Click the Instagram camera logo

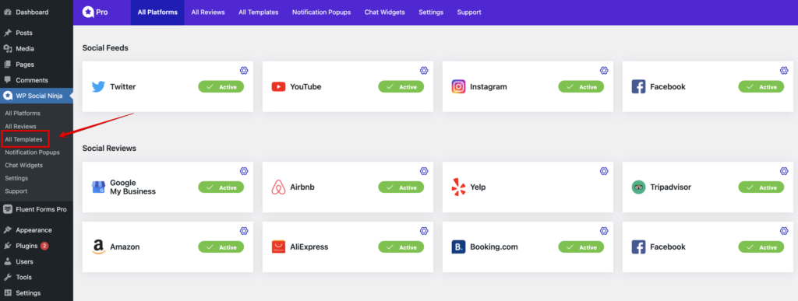[x=458, y=87]
